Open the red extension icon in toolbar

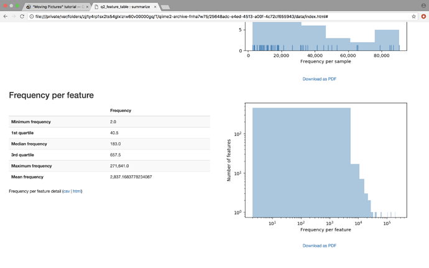pyautogui.click(x=423, y=17)
